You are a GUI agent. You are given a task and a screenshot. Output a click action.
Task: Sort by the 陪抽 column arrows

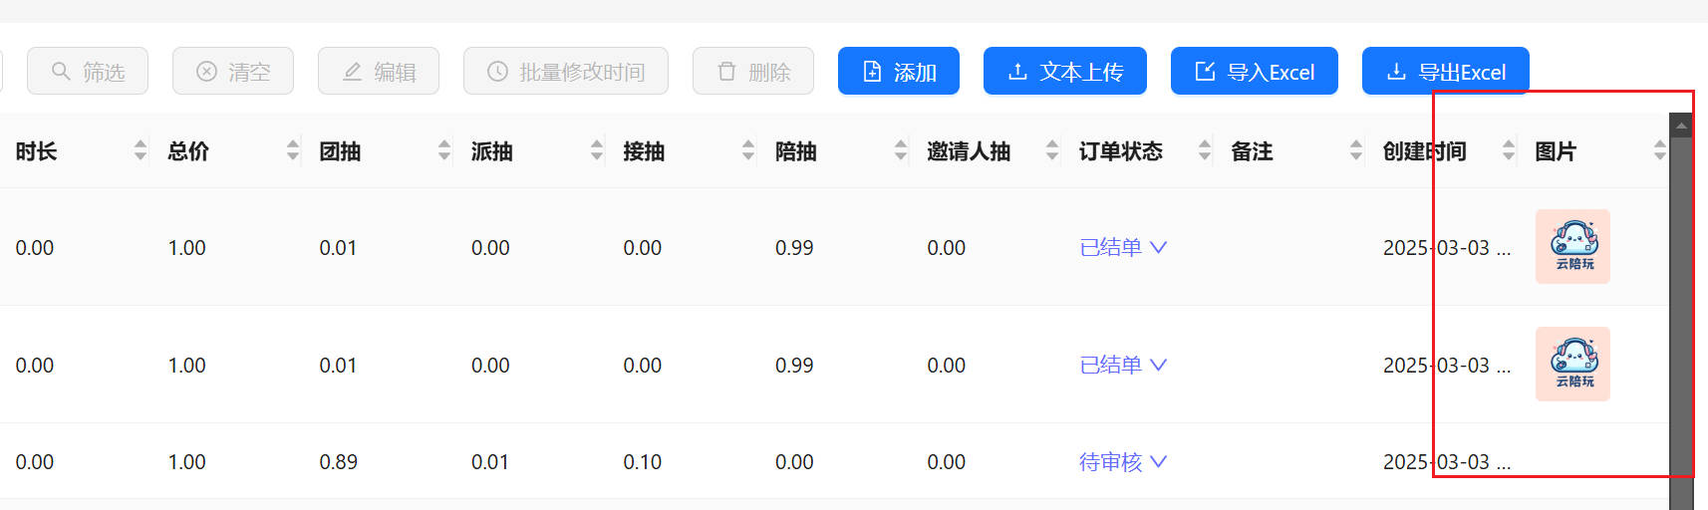coord(901,150)
